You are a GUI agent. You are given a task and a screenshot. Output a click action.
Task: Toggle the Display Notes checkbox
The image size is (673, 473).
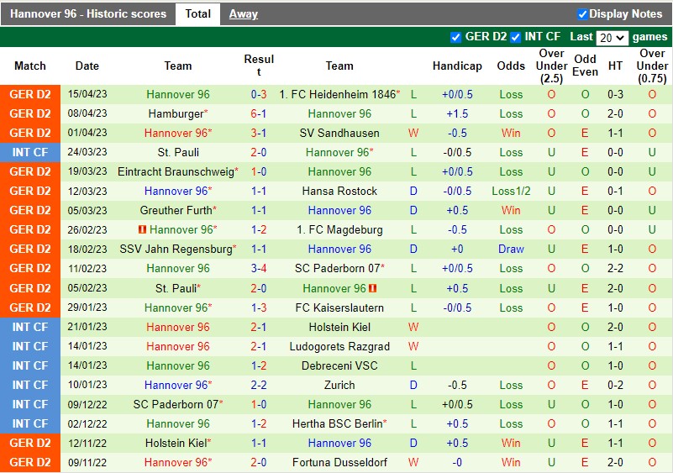click(582, 14)
